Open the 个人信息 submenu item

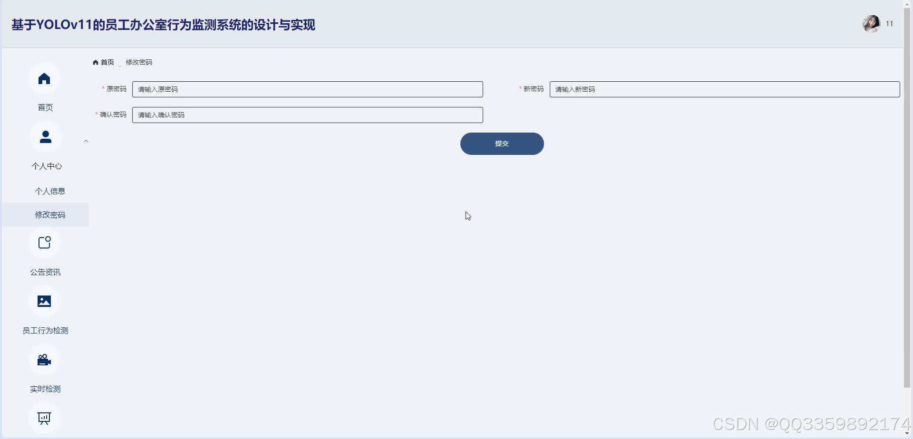pyautogui.click(x=50, y=191)
